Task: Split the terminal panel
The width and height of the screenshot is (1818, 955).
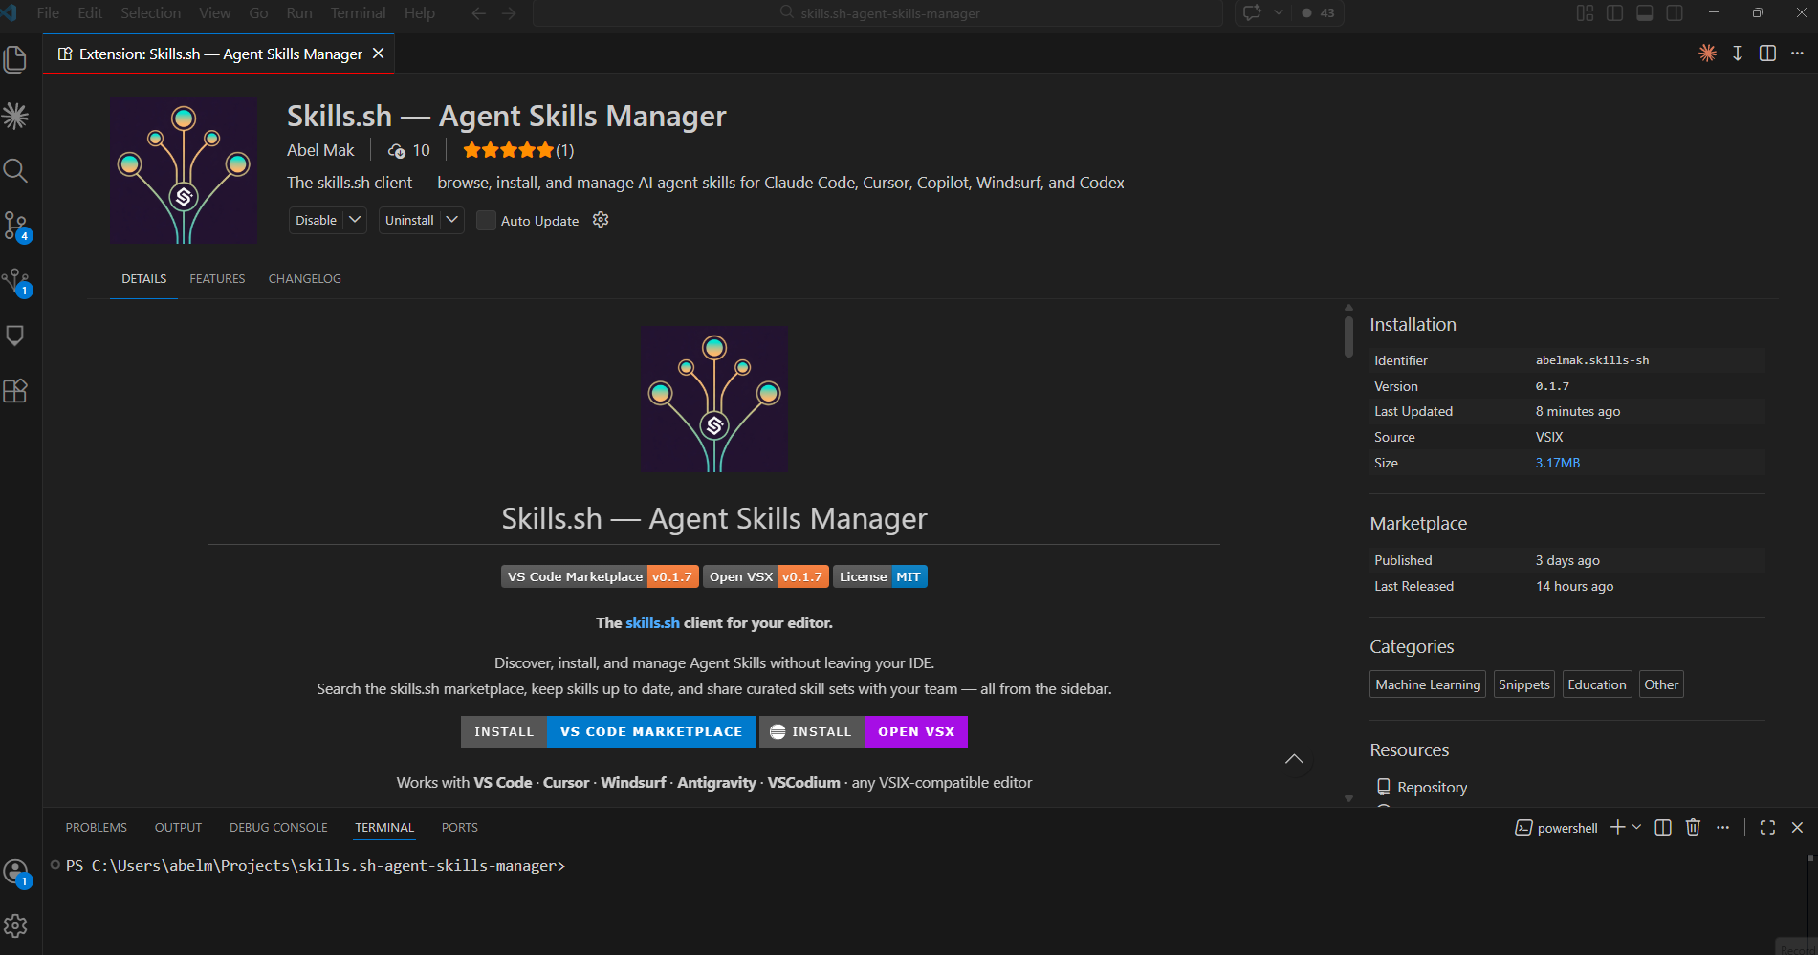Action: click(x=1663, y=828)
